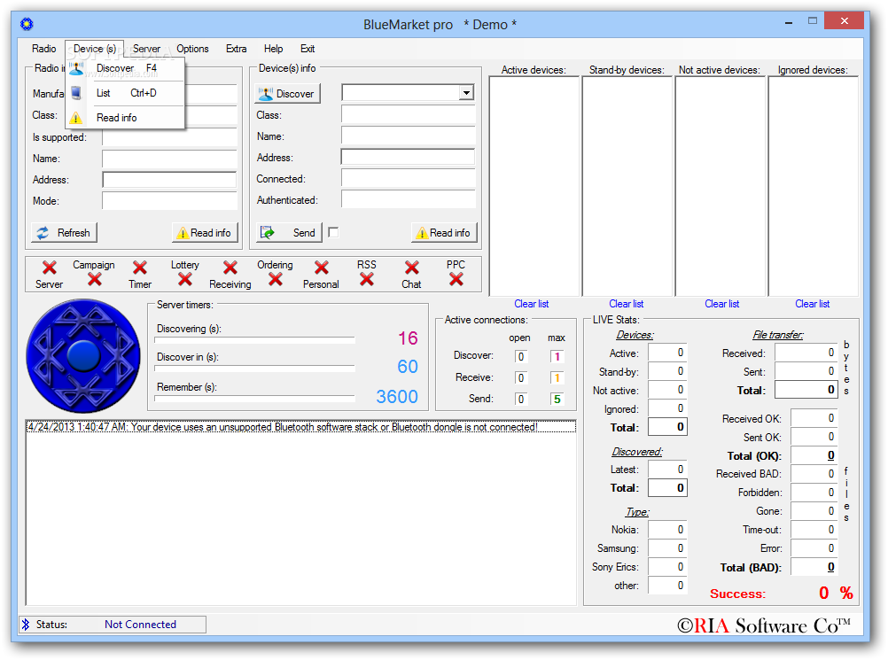Click the Radio info Mode field
The image size is (888, 660).
tap(169, 201)
